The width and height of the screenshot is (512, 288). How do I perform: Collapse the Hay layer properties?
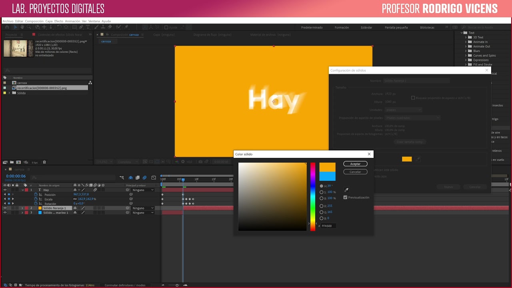coord(22,190)
